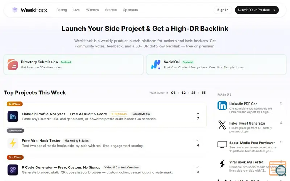
Task: Open Viral Hook A/B Tester partner link
Action: tap(246, 162)
